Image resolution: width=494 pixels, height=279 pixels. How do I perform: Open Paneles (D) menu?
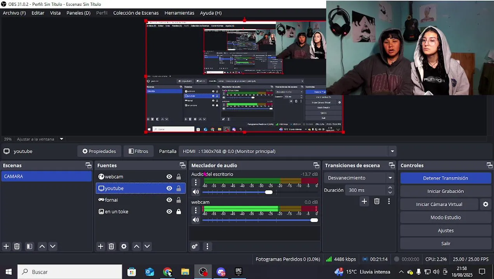click(78, 13)
